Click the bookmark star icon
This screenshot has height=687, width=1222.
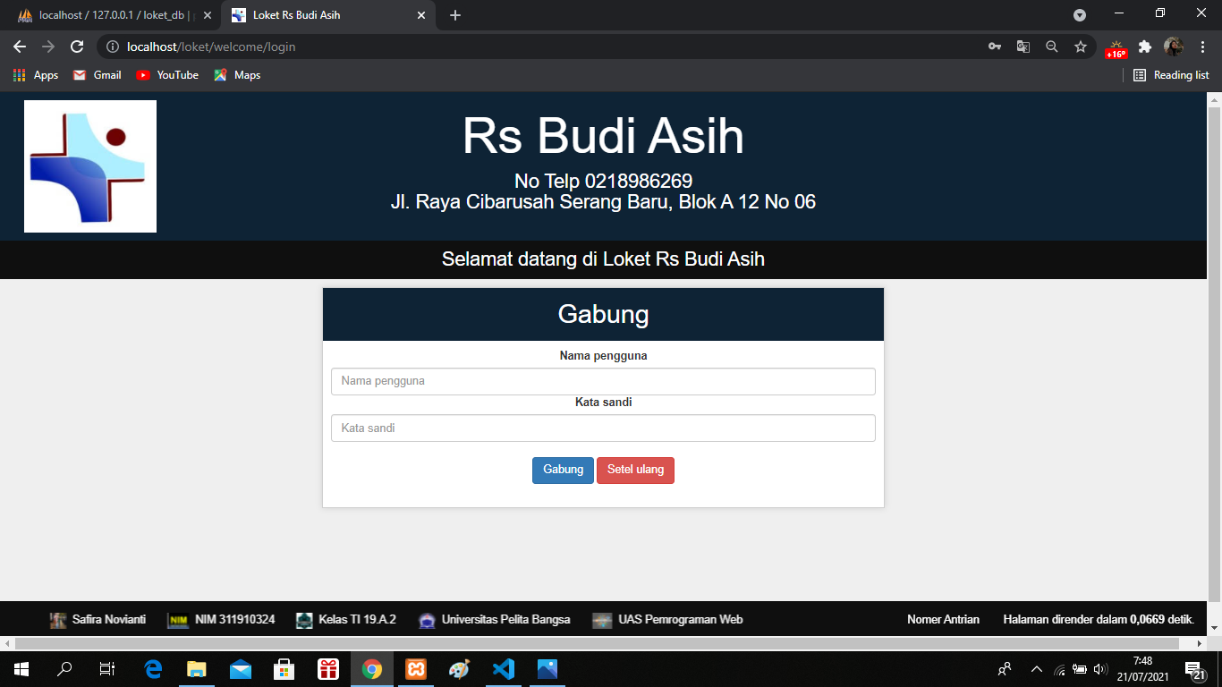(x=1081, y=47)
